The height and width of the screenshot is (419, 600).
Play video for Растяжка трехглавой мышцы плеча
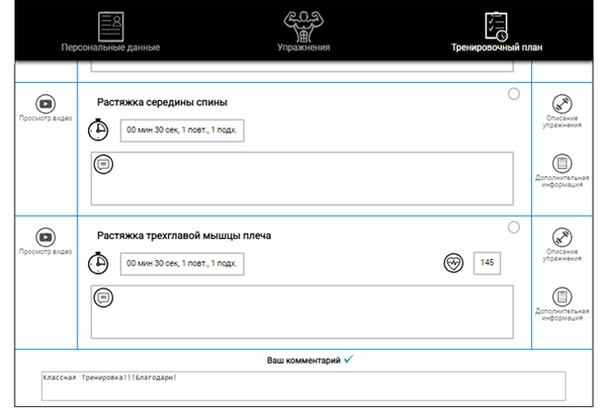[45, 242]
